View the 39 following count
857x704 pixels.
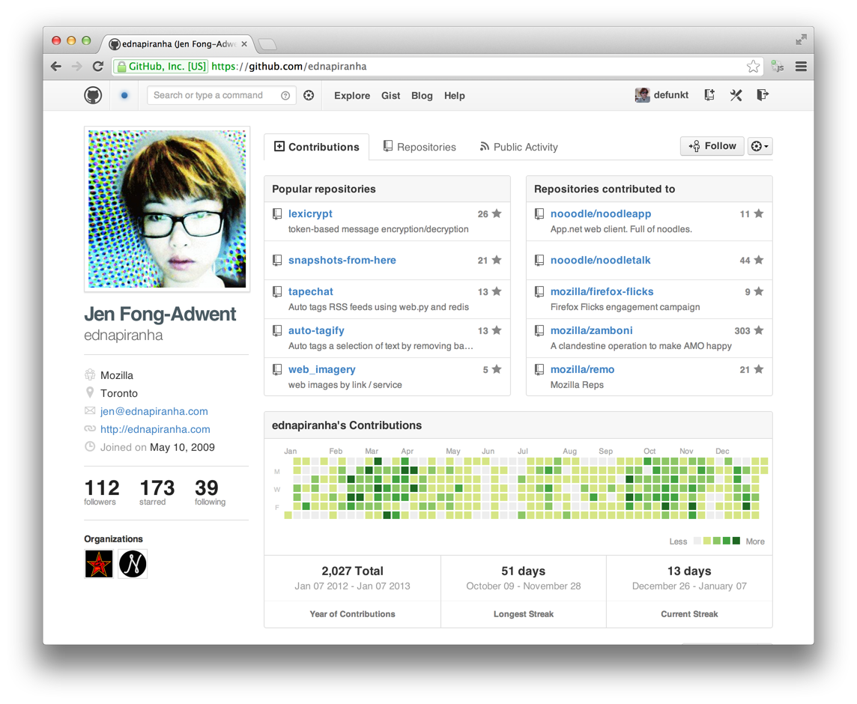coord(210,492)
